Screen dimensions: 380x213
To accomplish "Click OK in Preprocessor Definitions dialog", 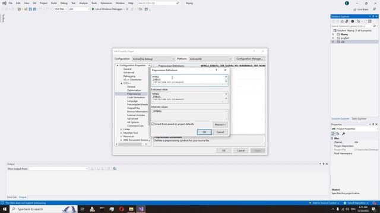I will (204, 132).
